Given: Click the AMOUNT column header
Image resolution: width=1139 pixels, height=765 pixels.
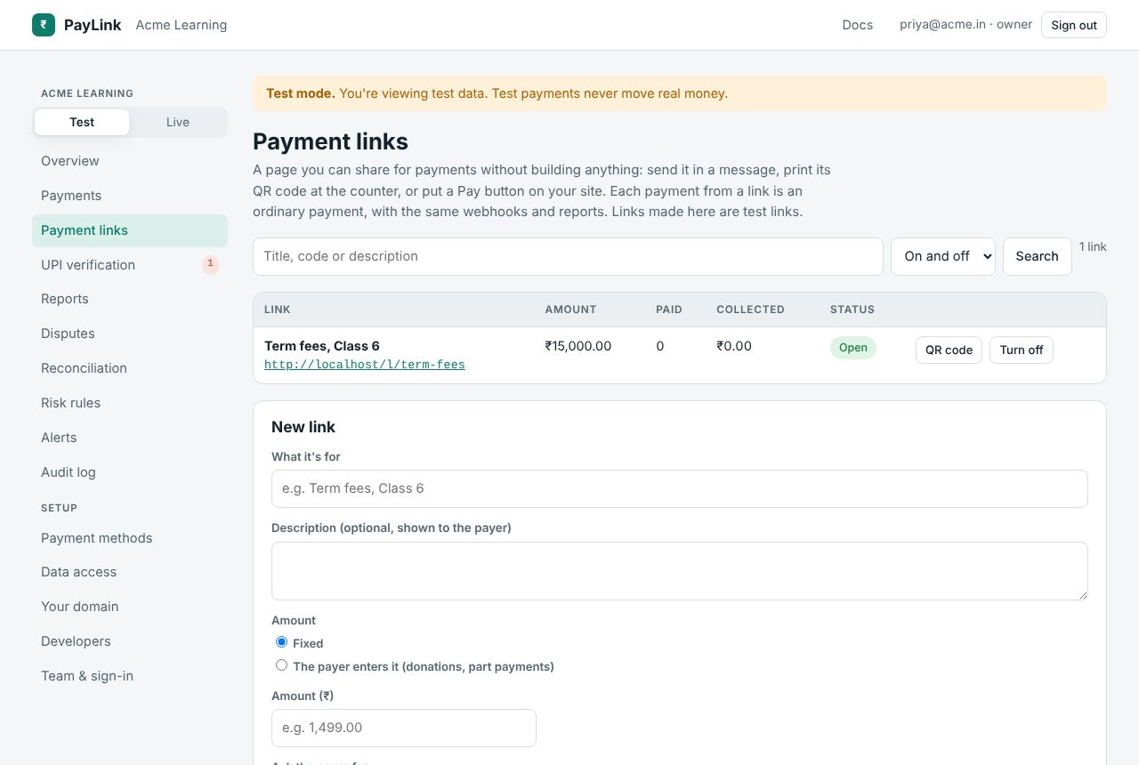Looking at the screenshot, I should coord(571,310).
